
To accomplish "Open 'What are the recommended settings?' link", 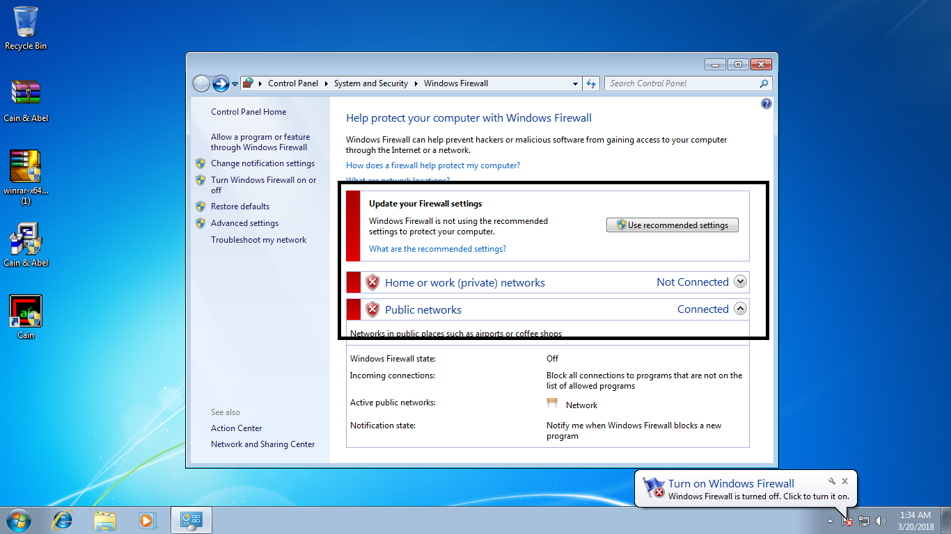I will [437, 249].
